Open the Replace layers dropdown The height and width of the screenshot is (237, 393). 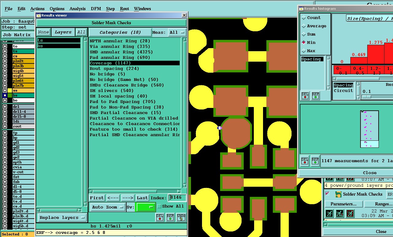click(x=62, y=218)
